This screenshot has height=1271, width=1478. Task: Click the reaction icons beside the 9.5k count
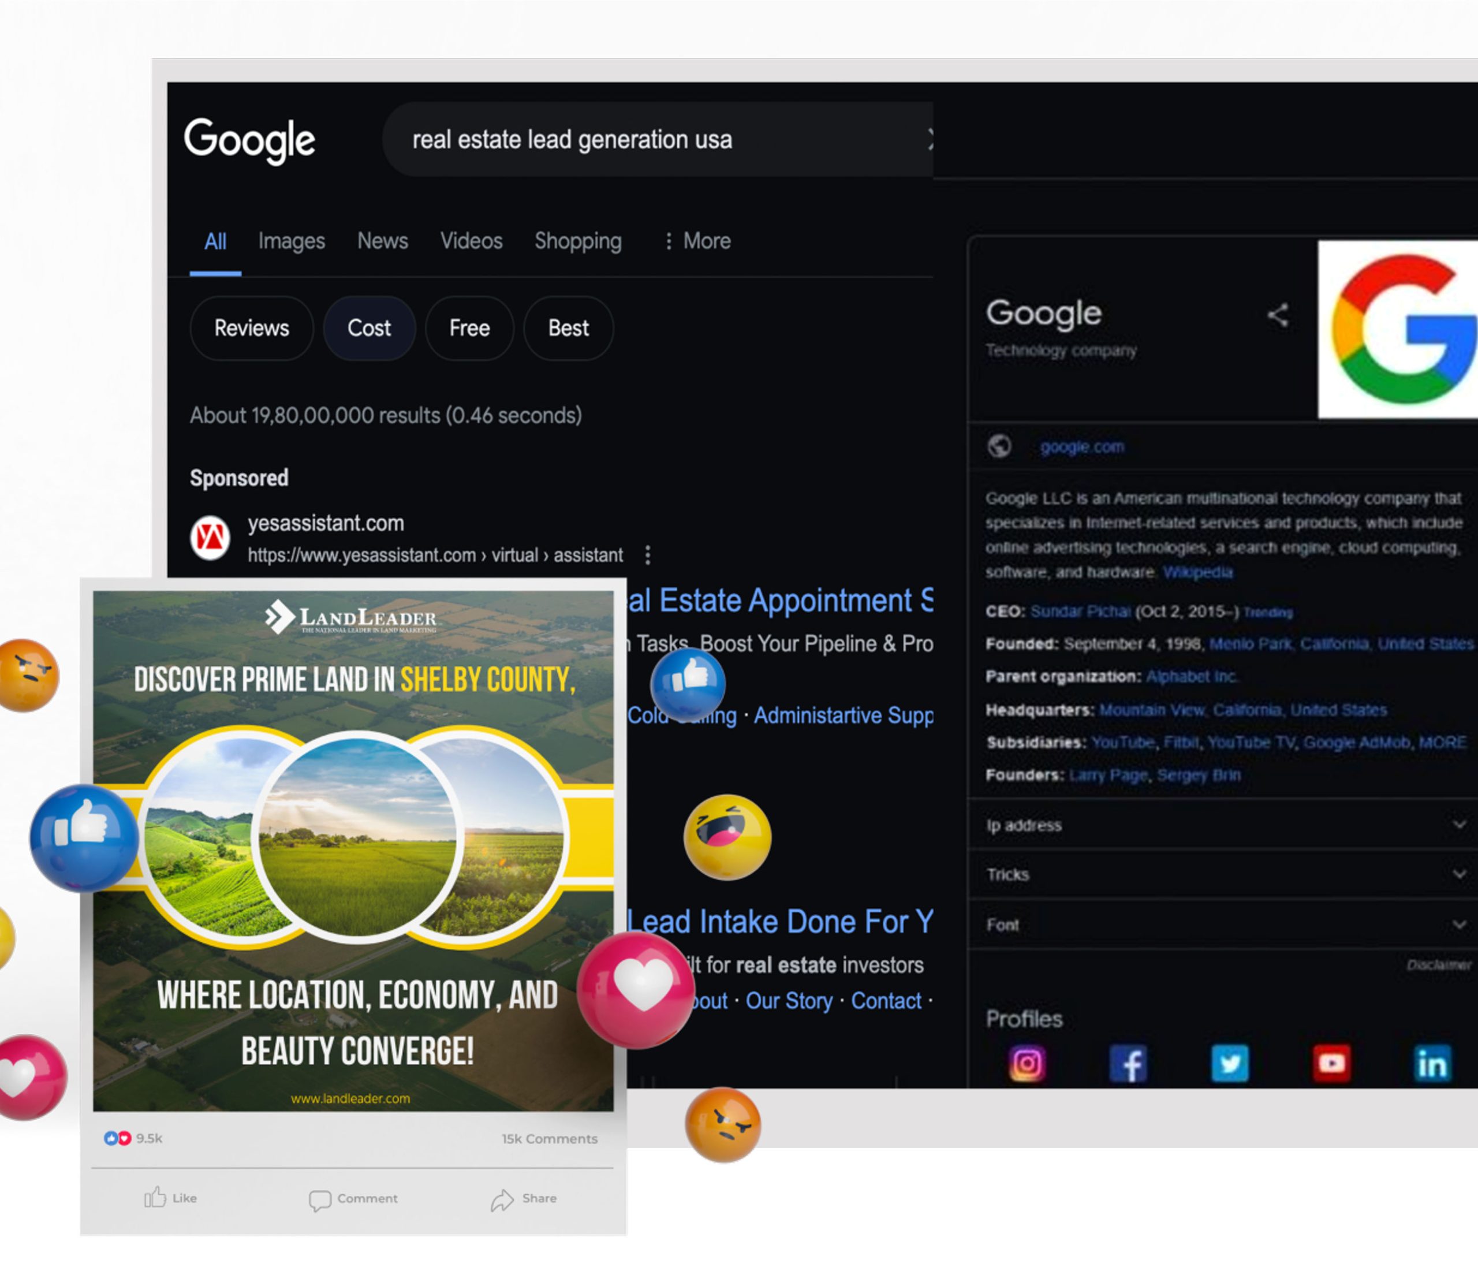(x=118, y=1138)
